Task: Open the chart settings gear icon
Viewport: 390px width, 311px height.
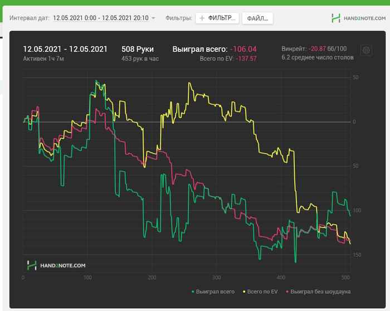Action: click(x=366, y=50)
